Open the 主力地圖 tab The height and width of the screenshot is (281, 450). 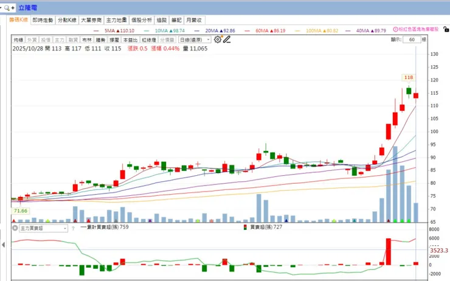coord(116,20)
